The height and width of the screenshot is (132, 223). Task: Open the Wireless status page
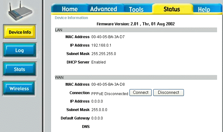[19, 89]
